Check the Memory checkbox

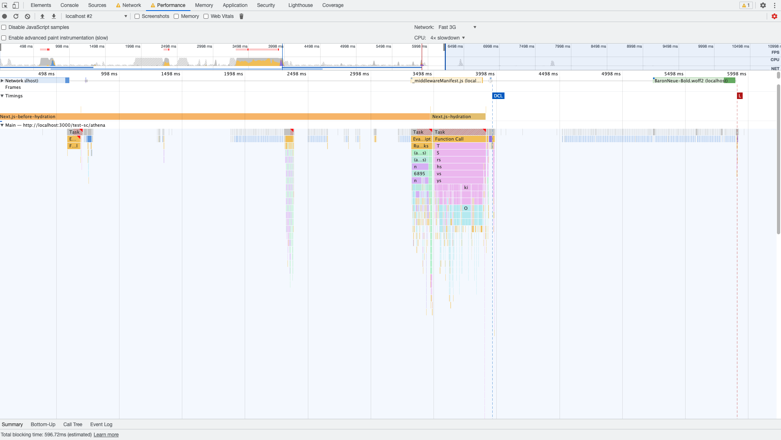(x=176, y=16)
